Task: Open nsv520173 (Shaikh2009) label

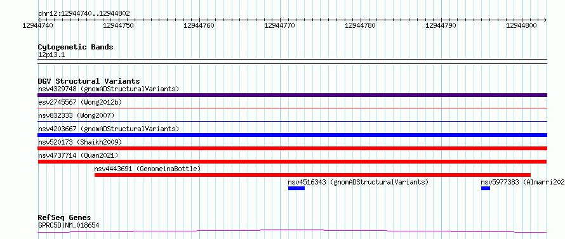Action: click(79, 142)
